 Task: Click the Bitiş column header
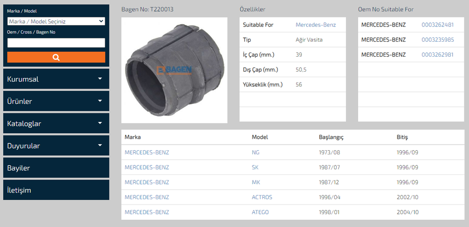click(x=402, y=137)
